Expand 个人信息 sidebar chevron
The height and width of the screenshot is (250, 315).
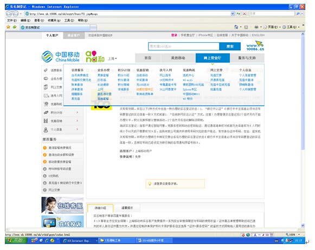point(77,129)
